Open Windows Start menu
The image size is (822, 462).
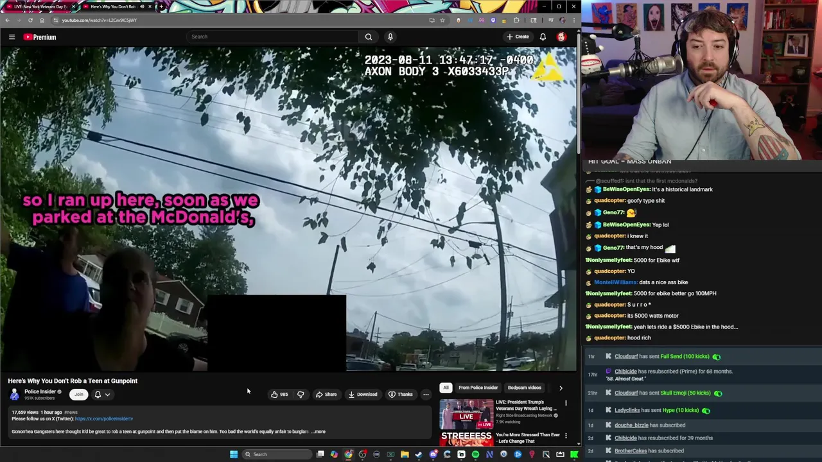point(234,454)
